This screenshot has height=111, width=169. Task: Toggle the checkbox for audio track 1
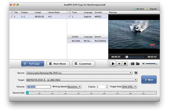[70, 17]
